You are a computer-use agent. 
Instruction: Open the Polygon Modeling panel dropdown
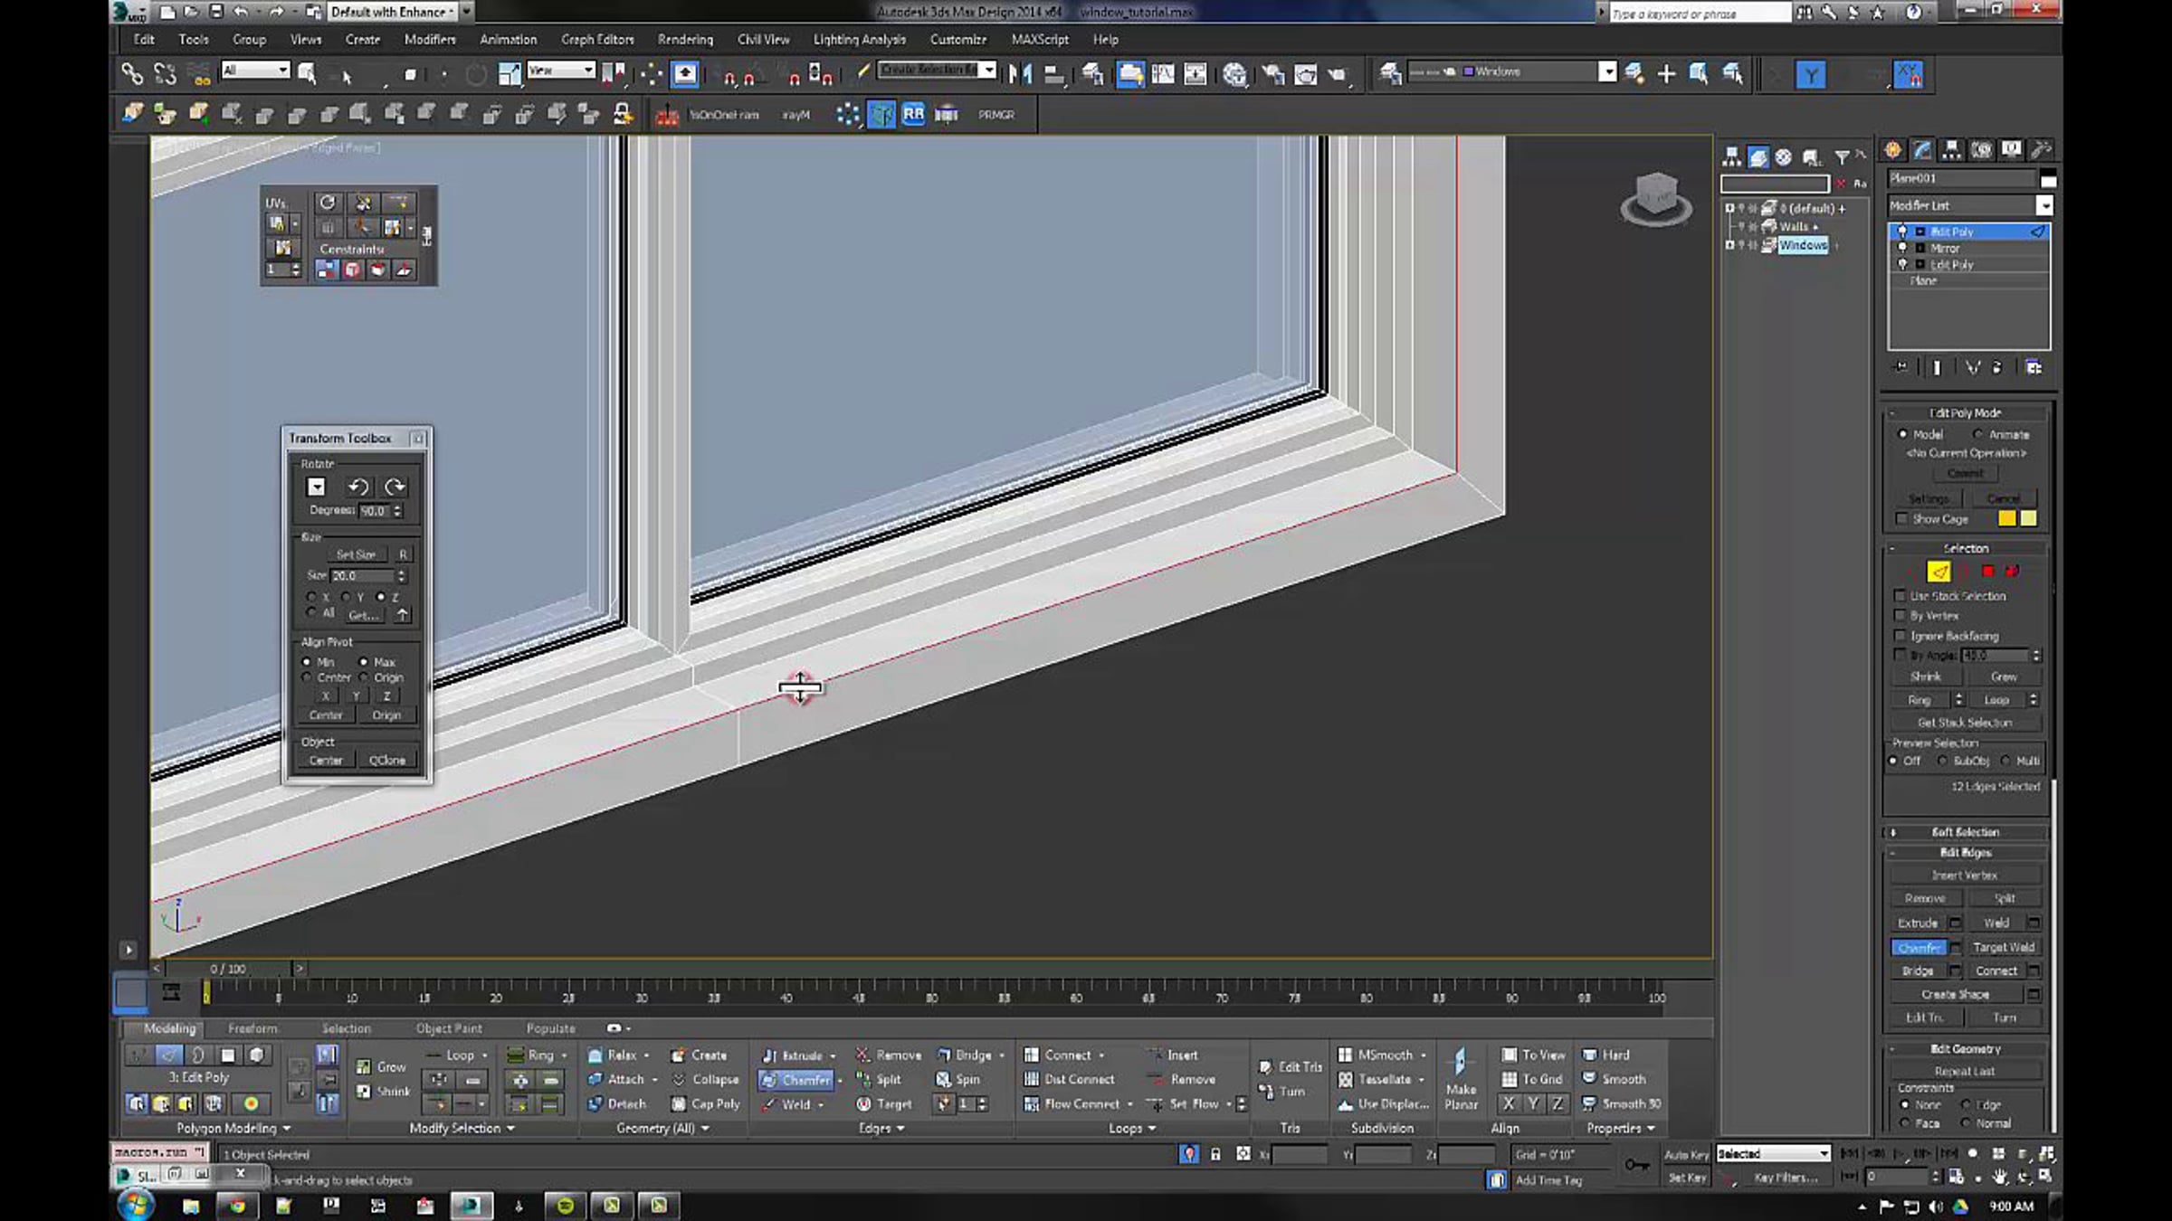click(x=286, y=1128)
